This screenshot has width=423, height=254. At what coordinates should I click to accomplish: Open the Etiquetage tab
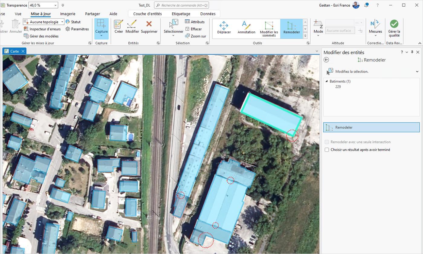click(x=181, y=14)
